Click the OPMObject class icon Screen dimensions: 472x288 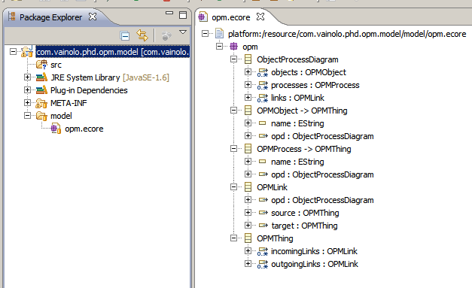coord(248,111)
